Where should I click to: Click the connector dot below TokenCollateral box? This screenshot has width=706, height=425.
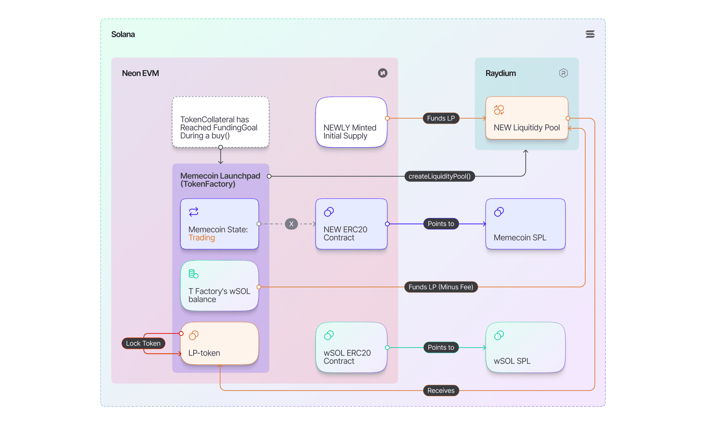(x=220, y=147)
